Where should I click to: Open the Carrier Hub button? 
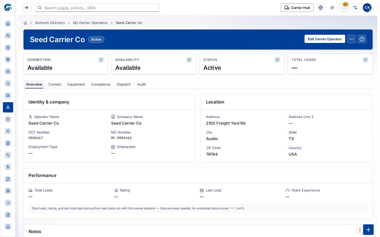pos(297,8)
